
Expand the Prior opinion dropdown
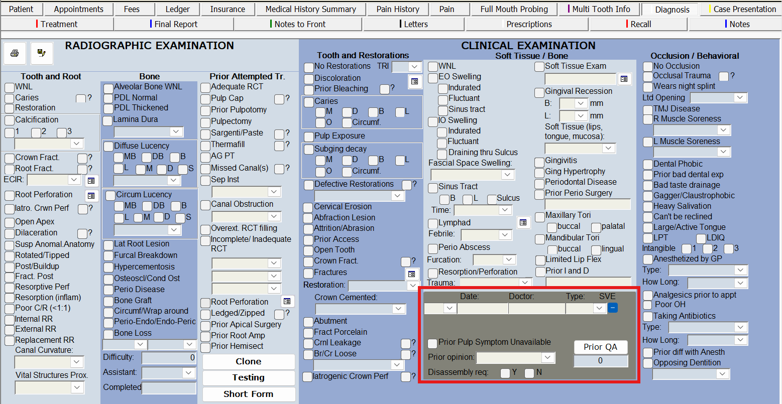point(547,357)
